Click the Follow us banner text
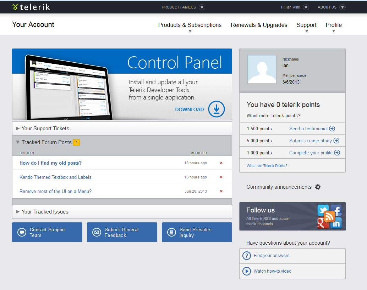367x290 pixels. pos(261,210)
